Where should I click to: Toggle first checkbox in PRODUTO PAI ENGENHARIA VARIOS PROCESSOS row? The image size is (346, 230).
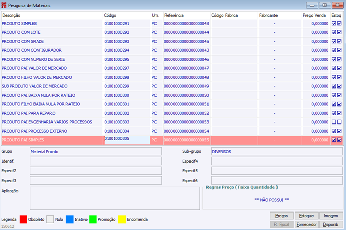pyautogui.click(x=334, y=122)
